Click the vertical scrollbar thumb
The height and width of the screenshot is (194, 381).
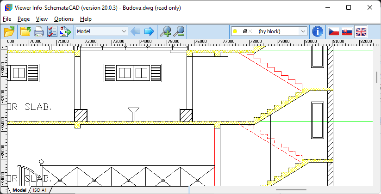tap(377, 78)
